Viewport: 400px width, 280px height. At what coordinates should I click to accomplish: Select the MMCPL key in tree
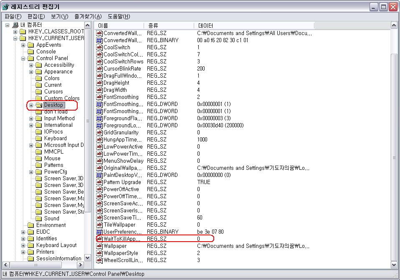pos(53,152)
